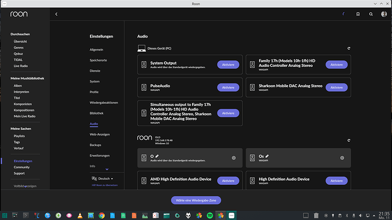Open Community in the sidebar
The width and height of the screenshot is (392, 220).
pos(22,167)
